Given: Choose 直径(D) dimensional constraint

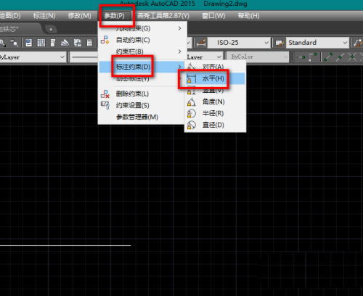Looking at the screenshot, I should click(215, 125).
